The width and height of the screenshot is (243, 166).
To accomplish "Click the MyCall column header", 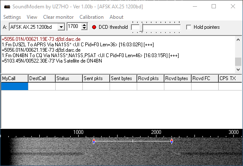I will point(15,78).
